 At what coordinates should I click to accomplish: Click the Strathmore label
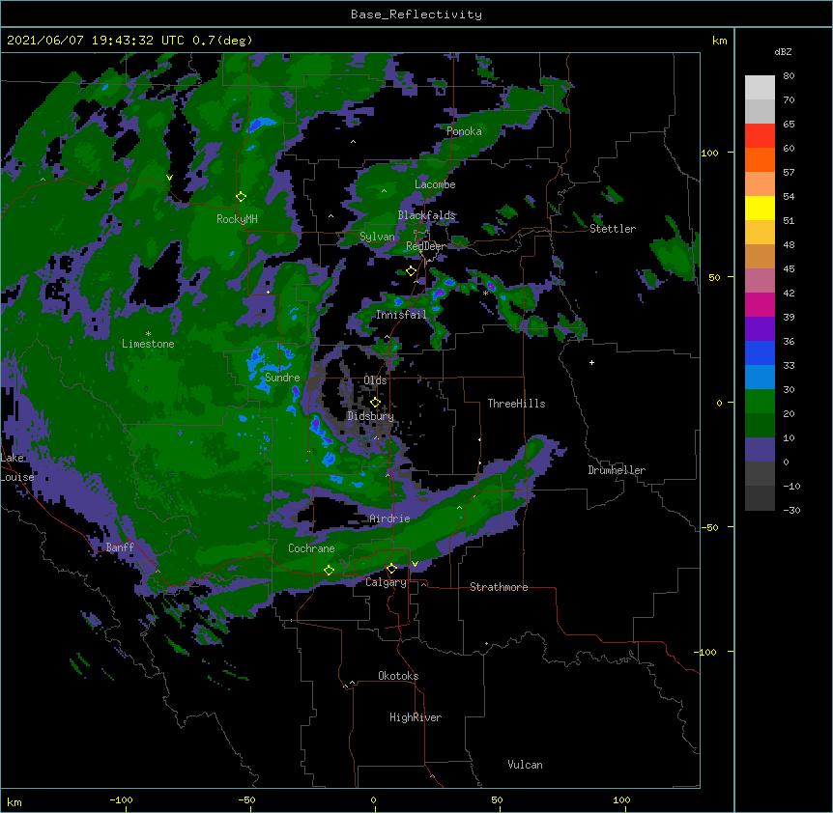499,587
